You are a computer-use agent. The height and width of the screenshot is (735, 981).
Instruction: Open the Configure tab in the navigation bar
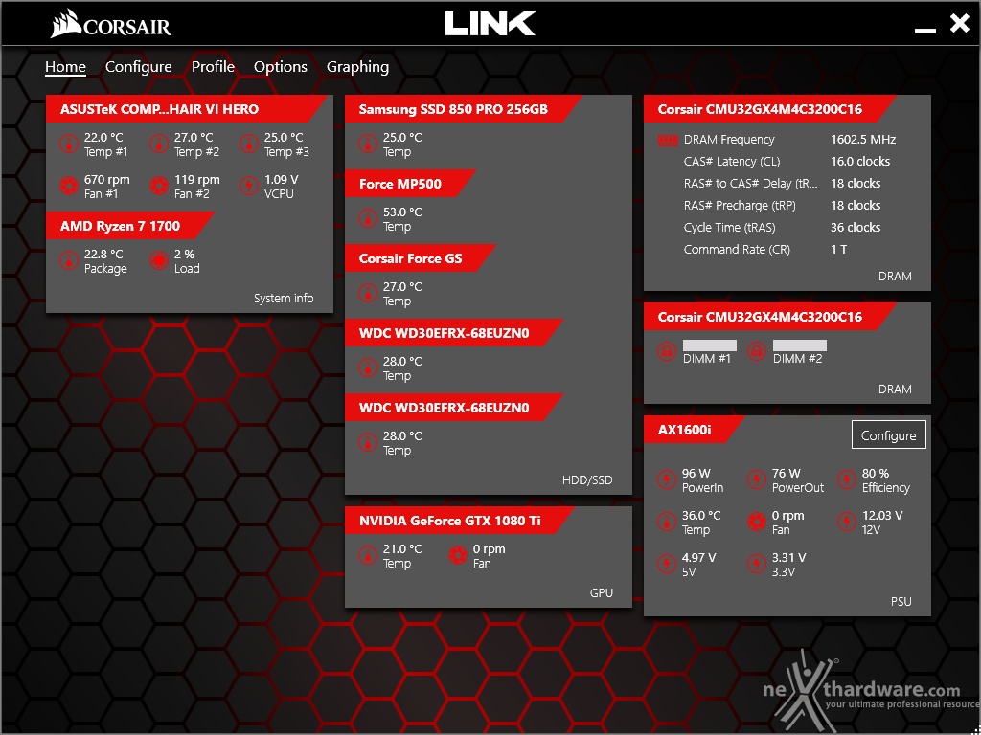tap(138, 67)
